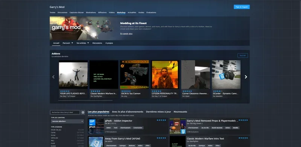Click the Rechercher dans Garry's Mod search field

65,112
